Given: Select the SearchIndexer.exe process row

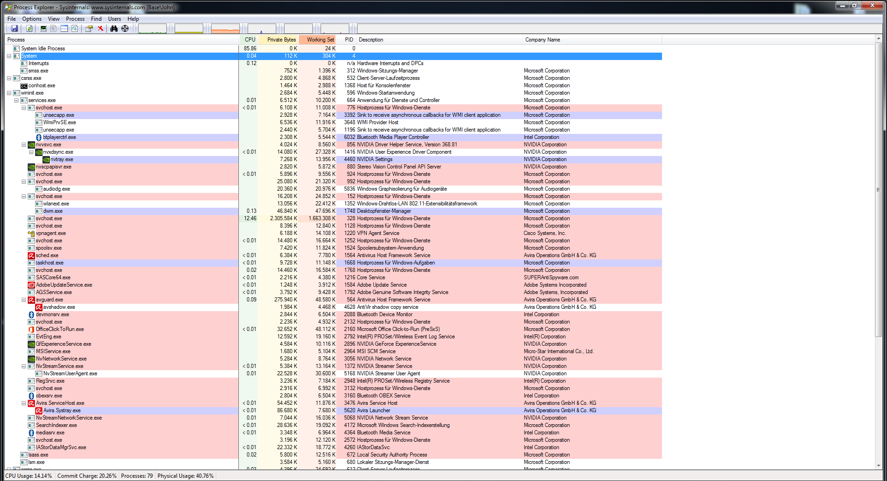Looking at the screenshot, I should pyautogui.click(x=334, y=425).
